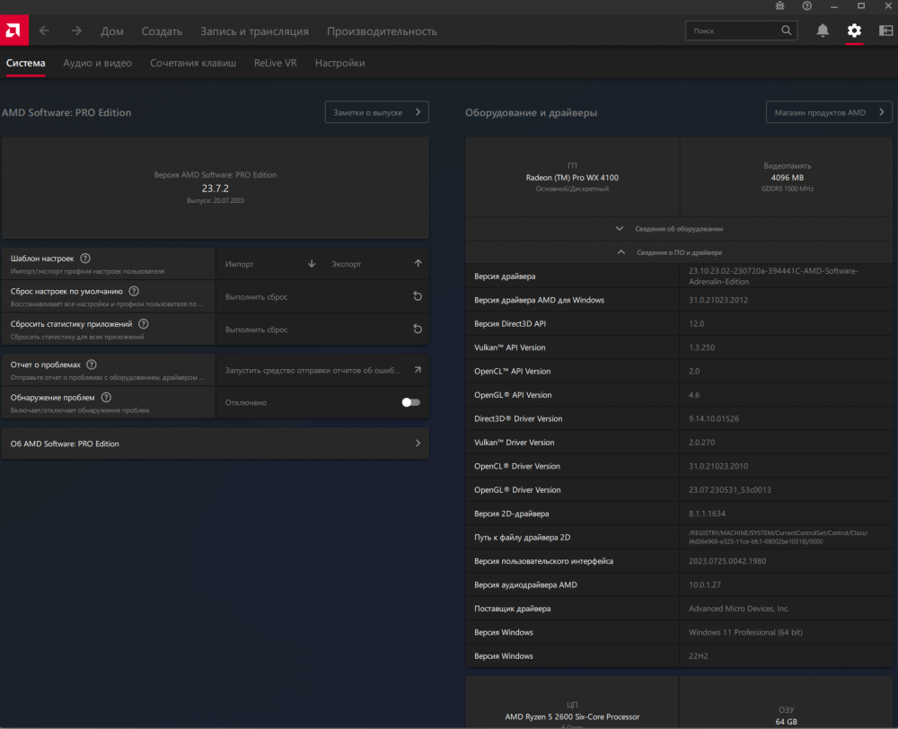Open Магазин продуктов AMD button

coord(829,112)
